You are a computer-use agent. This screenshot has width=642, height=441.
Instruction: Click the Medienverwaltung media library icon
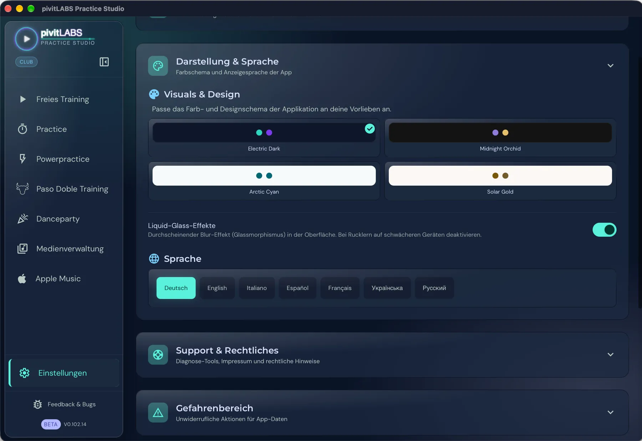pyautogui.click(x=22, y=248)
